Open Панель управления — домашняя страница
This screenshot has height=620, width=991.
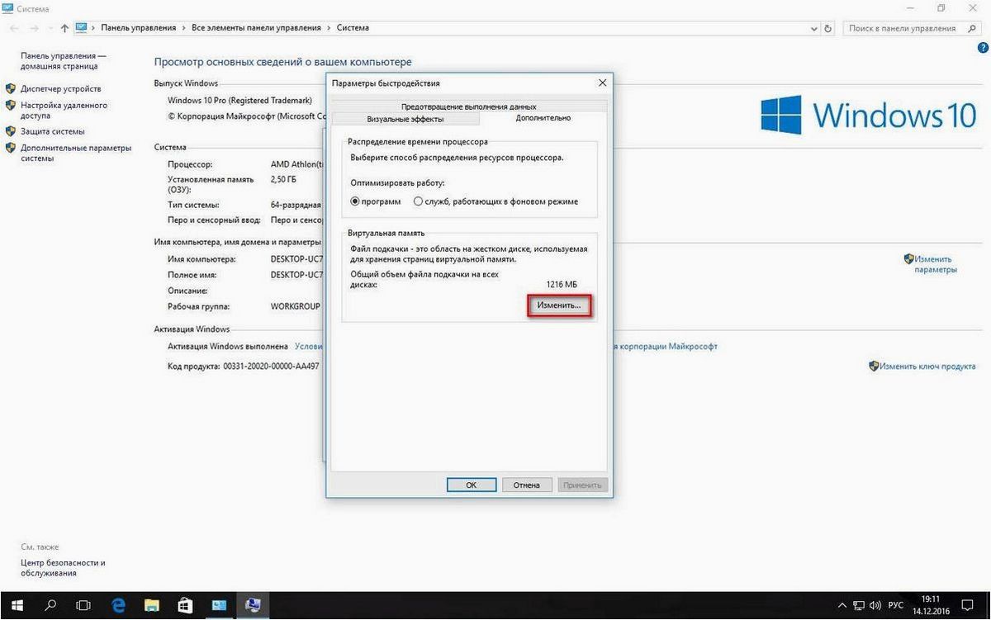click(64, 61)
